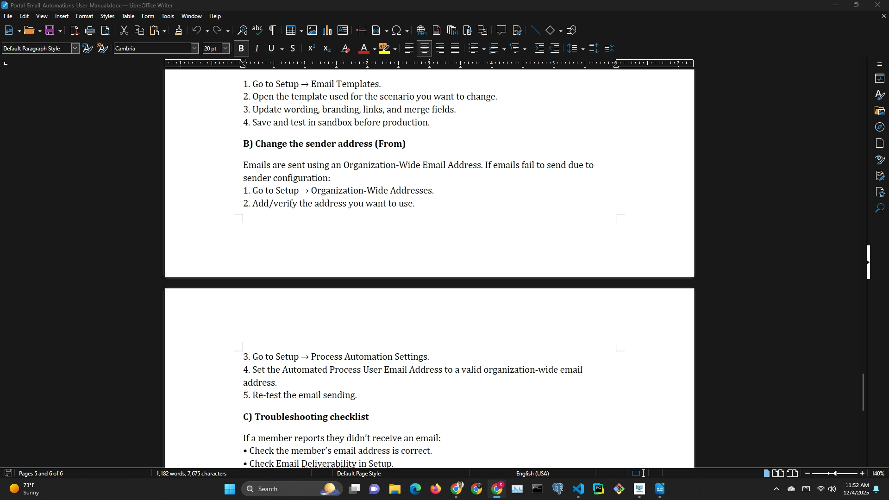
Task: Click the Export as PDF icon
Action: [75, 31]
